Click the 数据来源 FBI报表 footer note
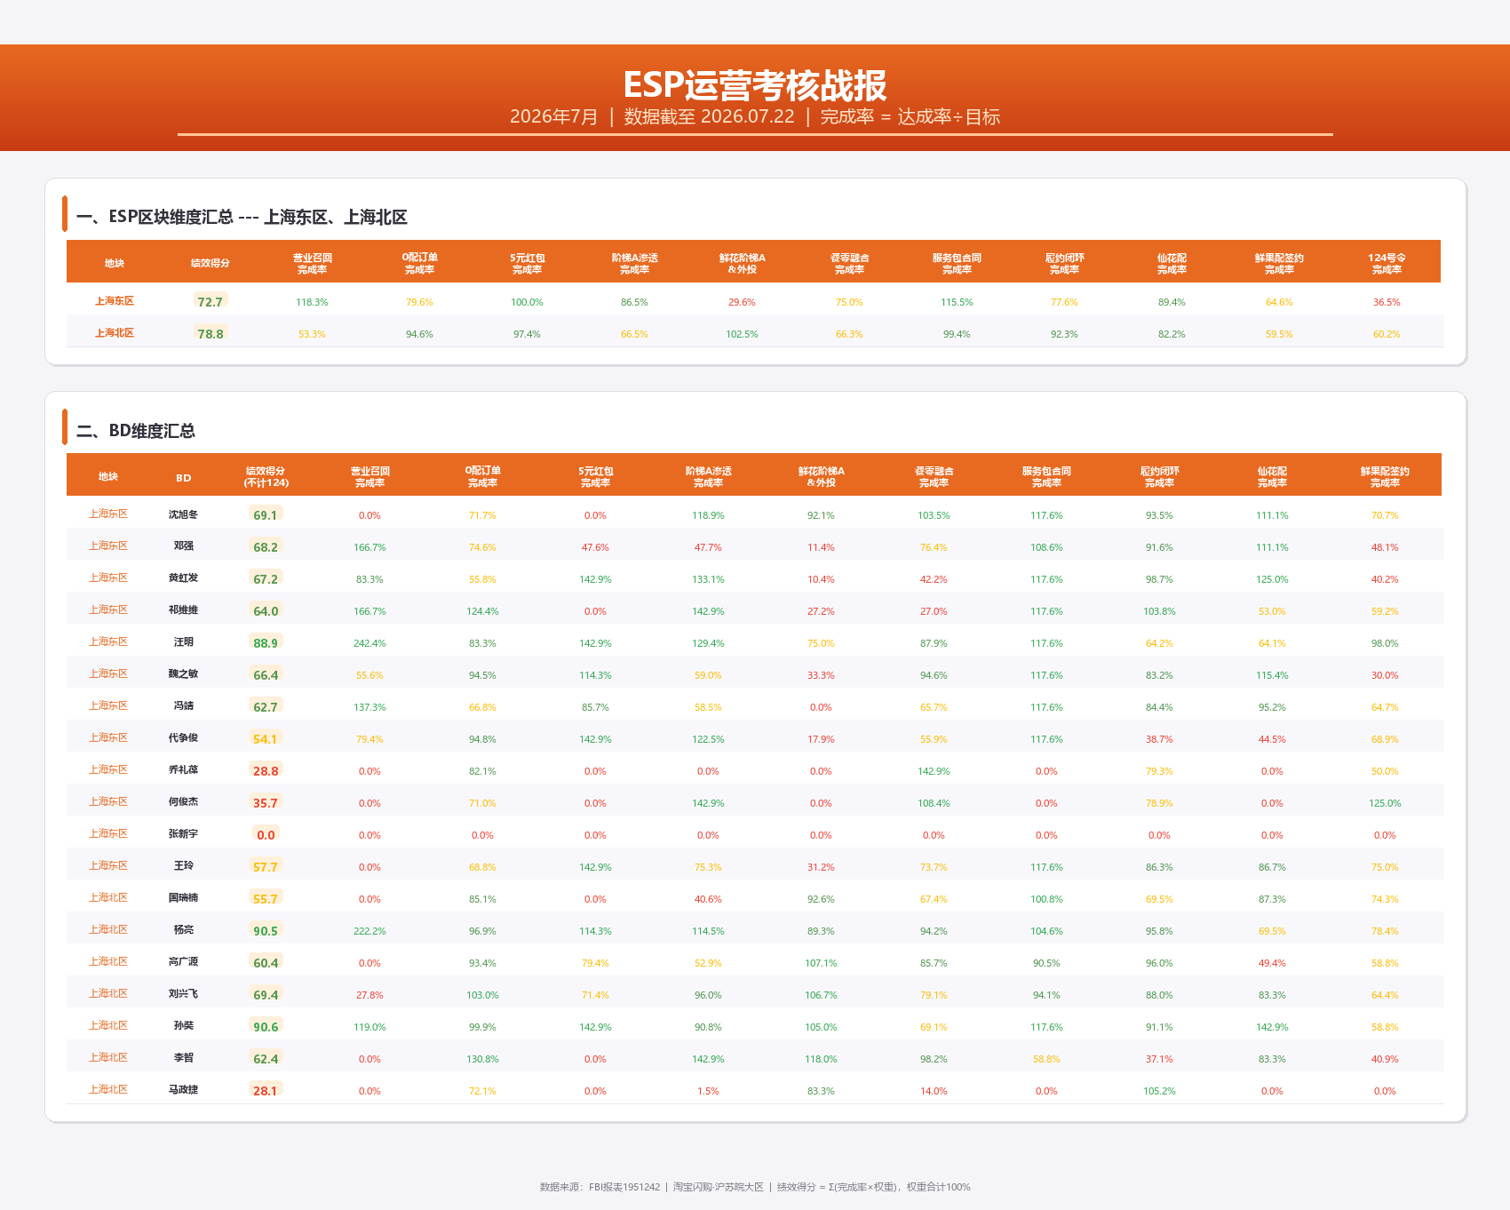The width and height of the screenshot is (1510, 1210). point(755,1187)
